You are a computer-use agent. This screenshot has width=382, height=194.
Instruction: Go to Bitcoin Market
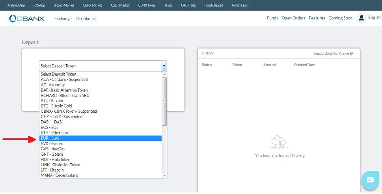click(64, 5)
